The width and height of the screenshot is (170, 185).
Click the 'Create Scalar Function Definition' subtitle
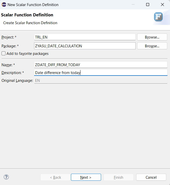coord(30,23)
